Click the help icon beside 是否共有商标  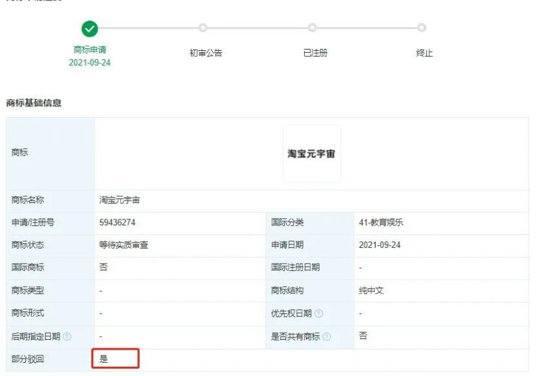coord(326,337)
